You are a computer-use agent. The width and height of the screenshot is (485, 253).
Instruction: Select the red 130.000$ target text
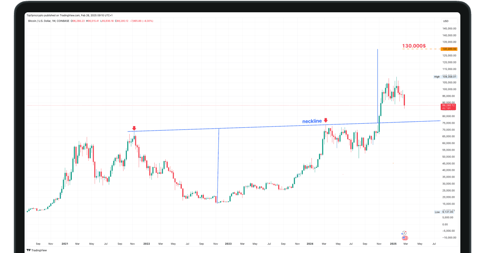point(414,46)
